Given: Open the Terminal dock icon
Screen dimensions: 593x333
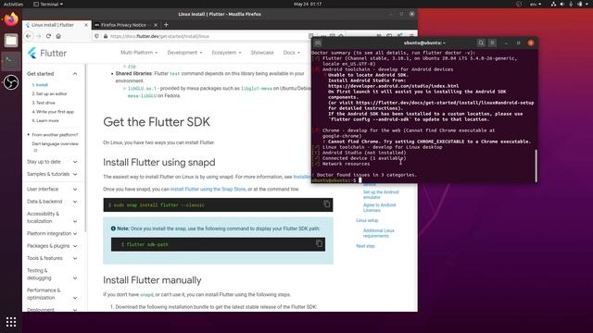Looking at the screenshot, I should (x=11, y=61).
